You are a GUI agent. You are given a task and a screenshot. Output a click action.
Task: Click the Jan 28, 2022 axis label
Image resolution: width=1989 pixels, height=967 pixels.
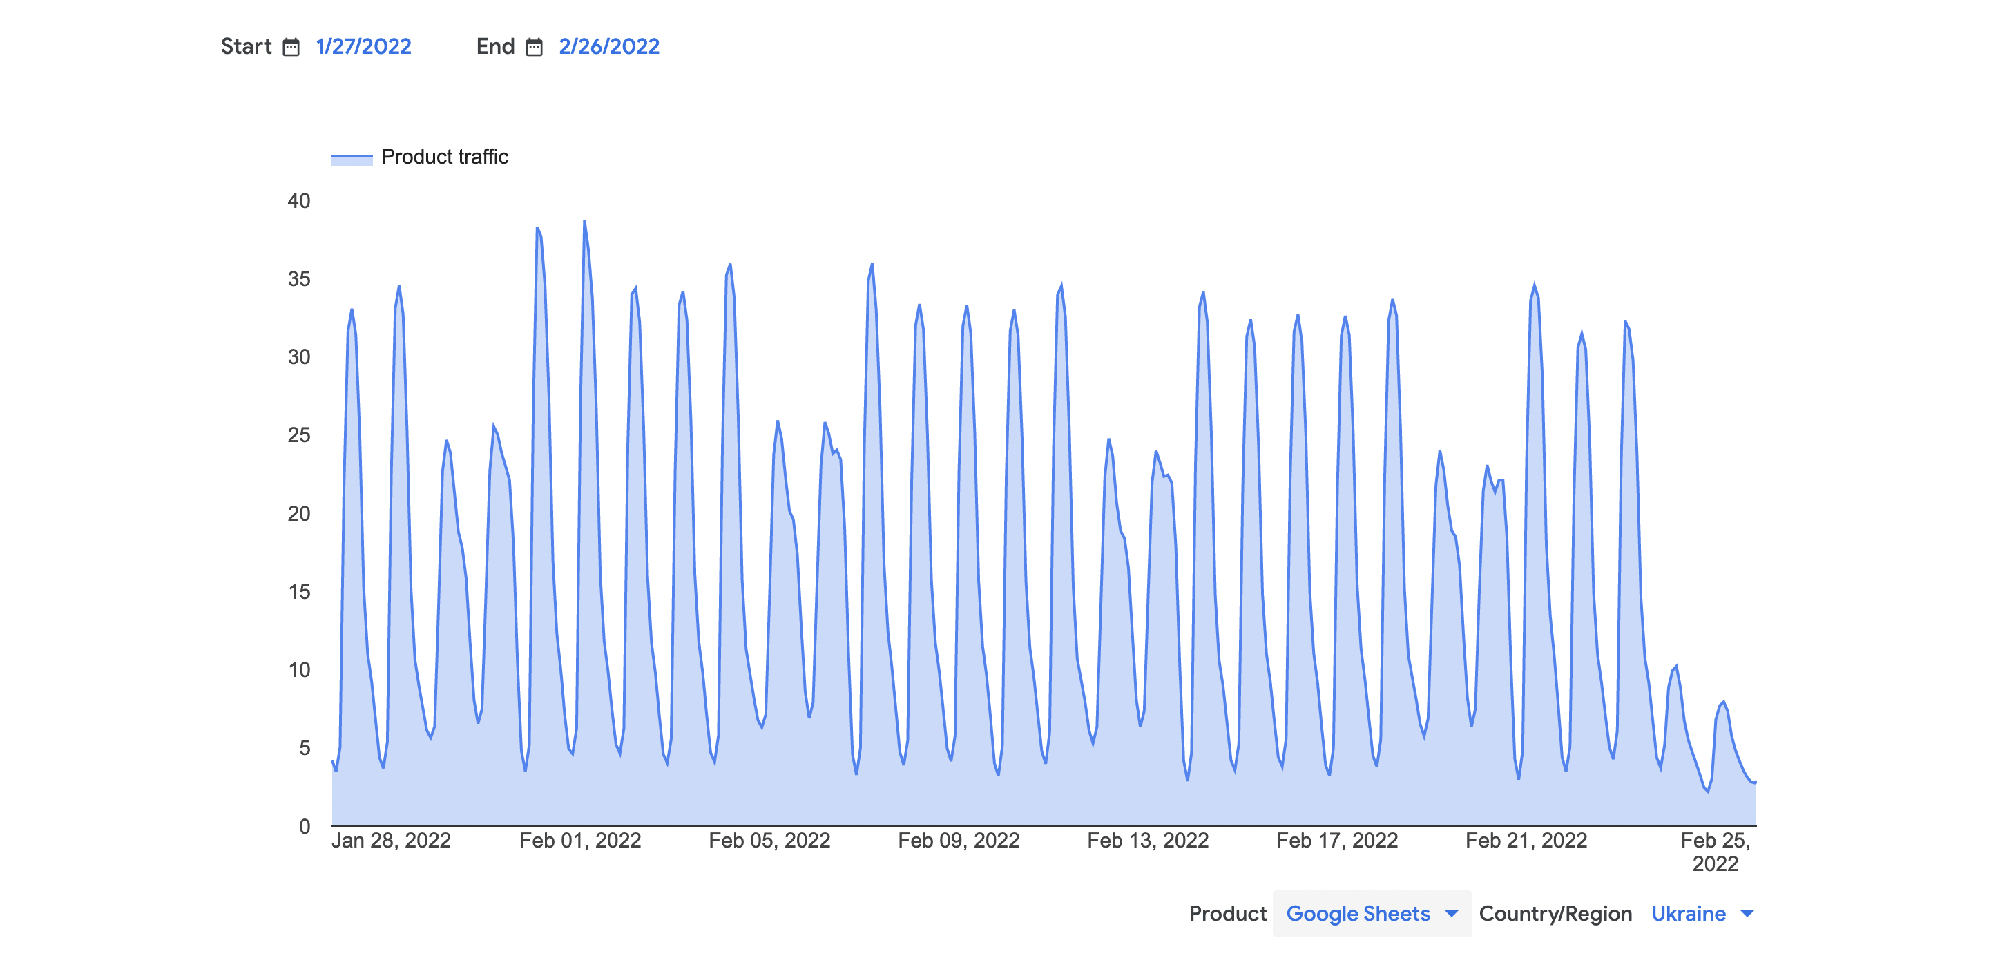(x=391, y=841)
